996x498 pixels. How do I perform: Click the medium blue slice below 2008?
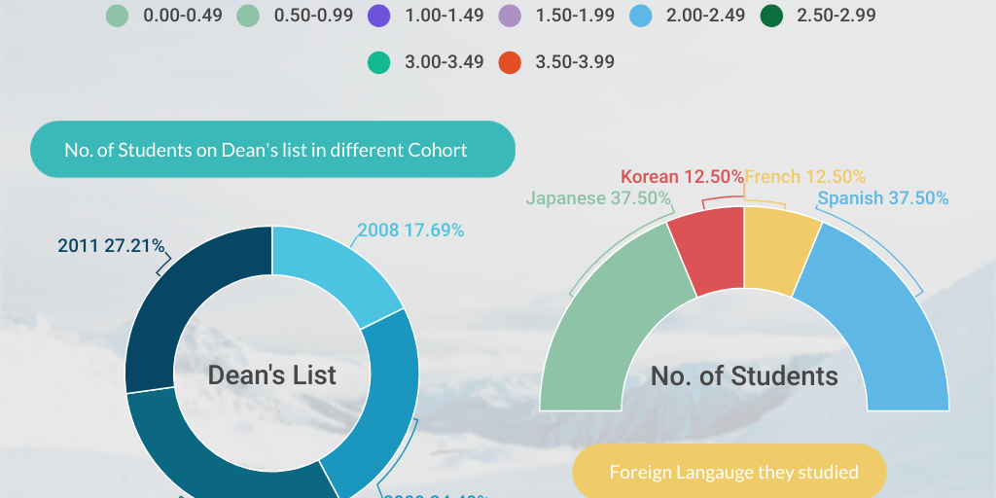384,409
